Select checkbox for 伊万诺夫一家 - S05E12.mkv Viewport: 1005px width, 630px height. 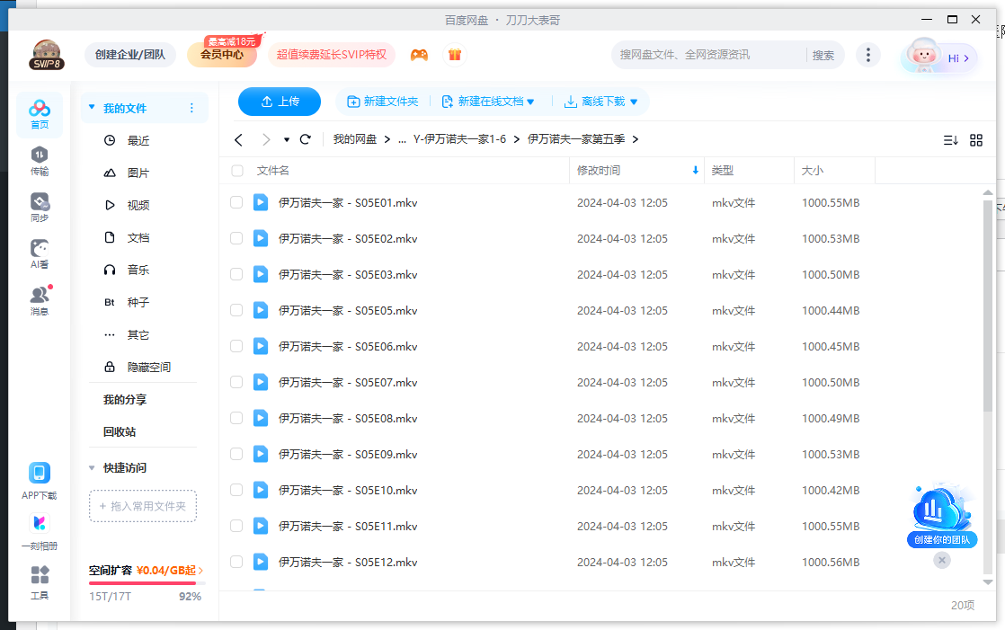(236, 562)
